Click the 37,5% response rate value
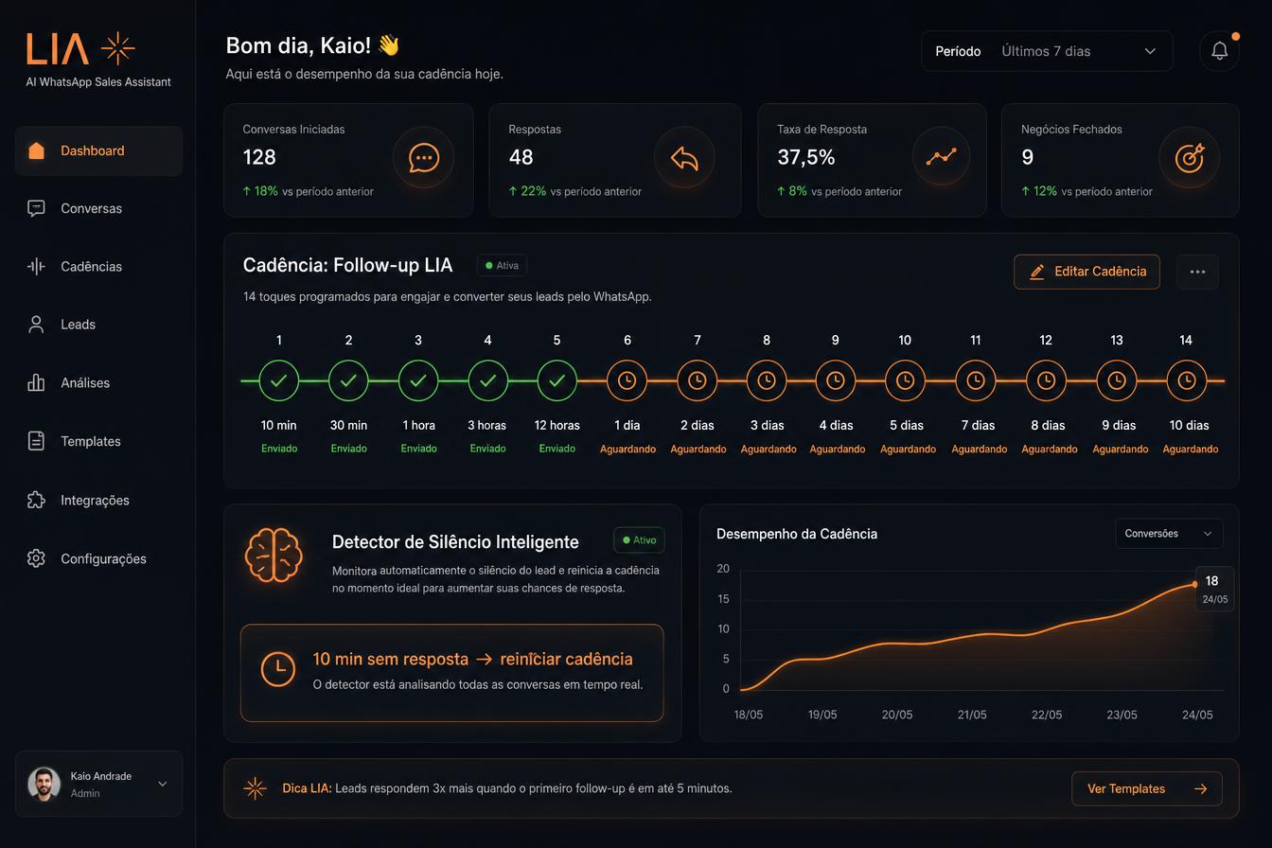Screen dimensions: 1272x848 (x=806, y=157)
